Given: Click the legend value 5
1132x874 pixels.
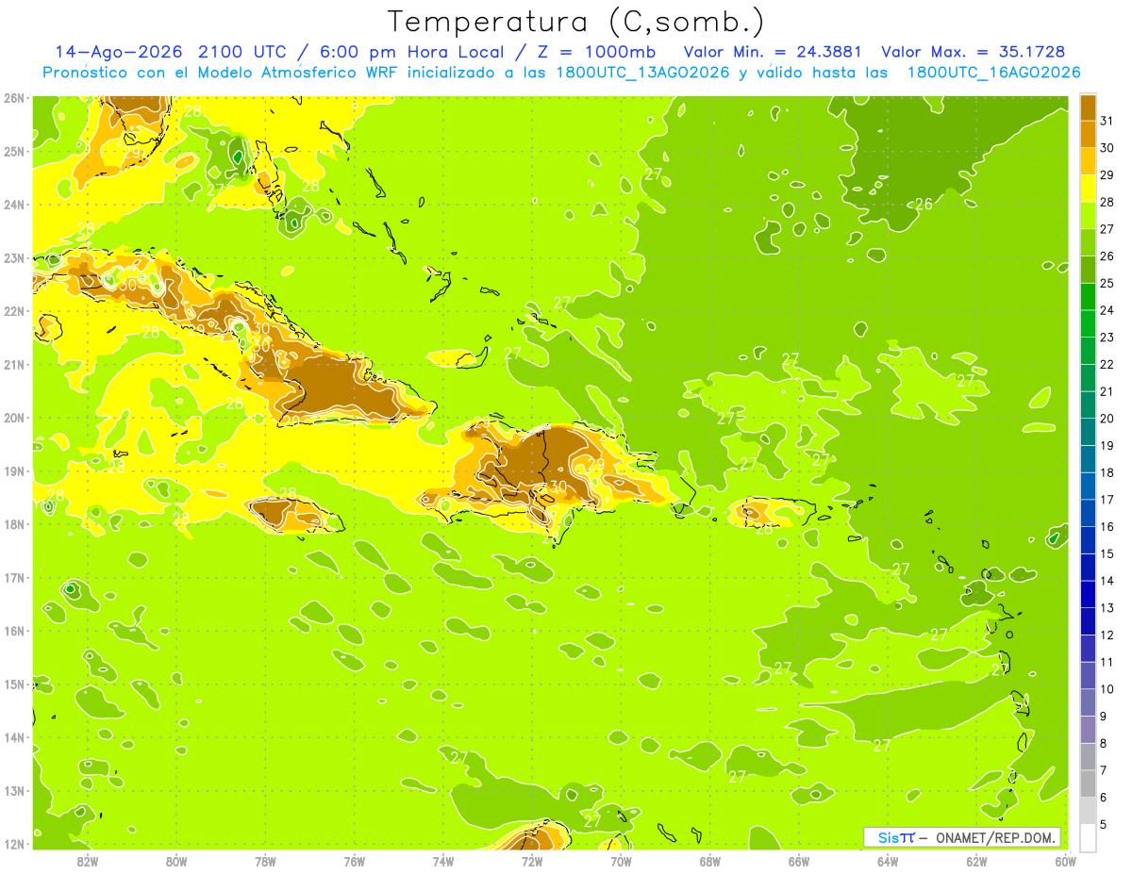Looking at the screenshot, I should [1104, 825].
